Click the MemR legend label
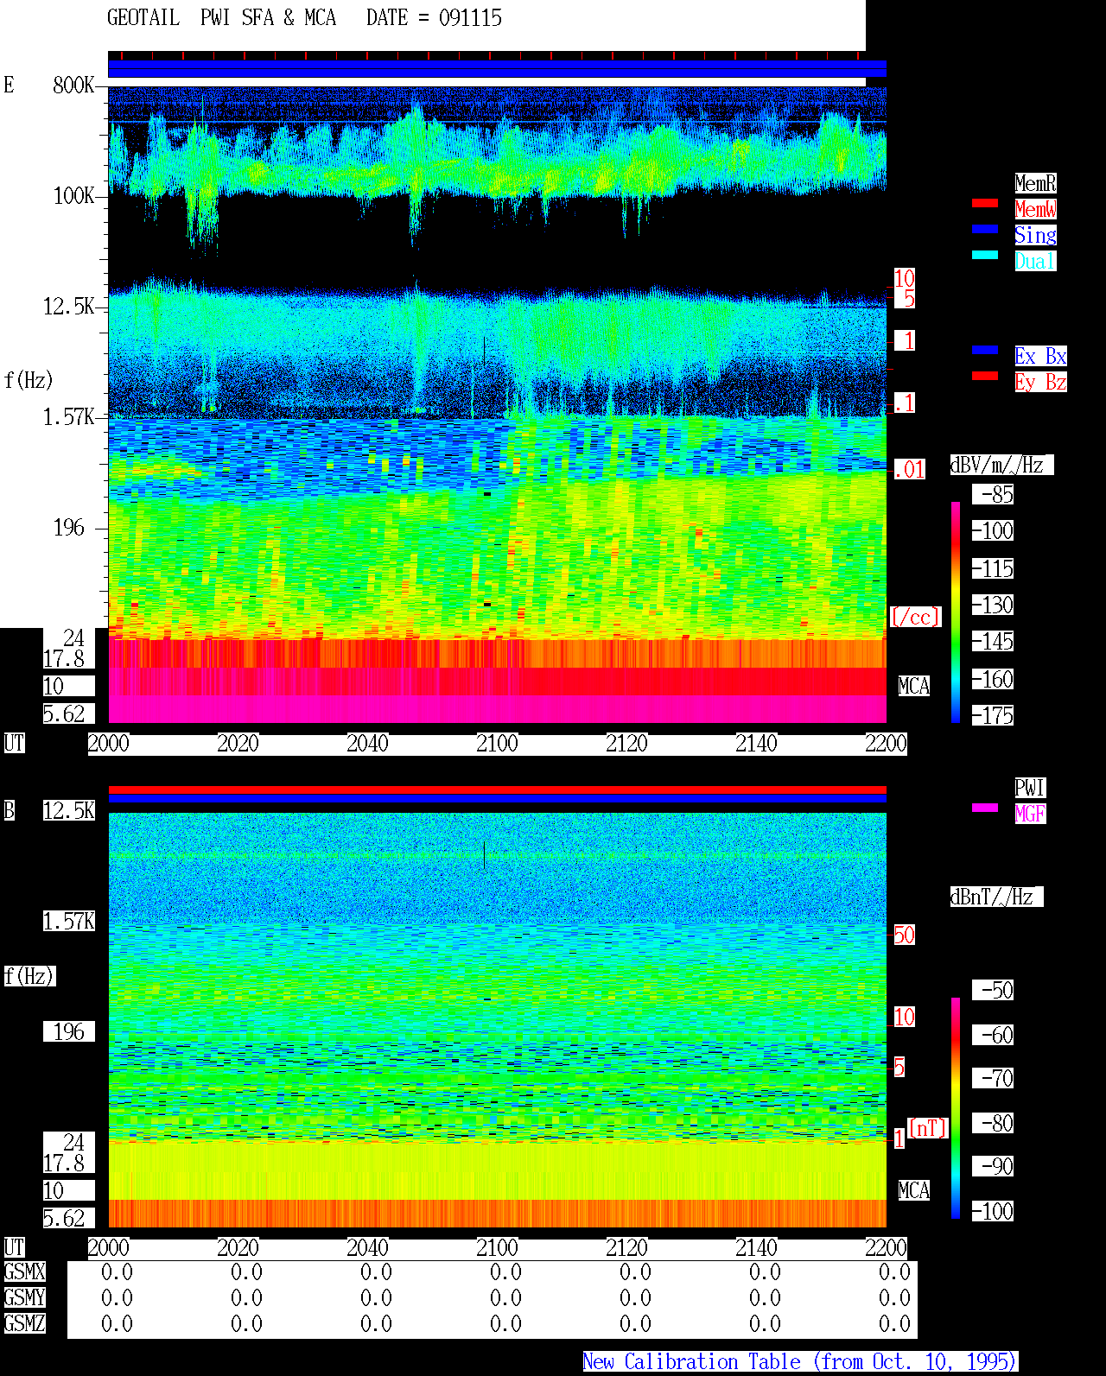 [1035, 183]
